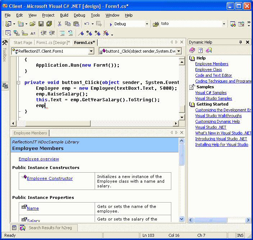
Task: Click the Display Word Completion icon
Action: tap(33, 33)
